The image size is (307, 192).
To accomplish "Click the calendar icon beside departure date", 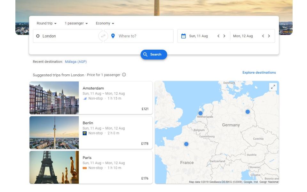I will click(184, 36).
